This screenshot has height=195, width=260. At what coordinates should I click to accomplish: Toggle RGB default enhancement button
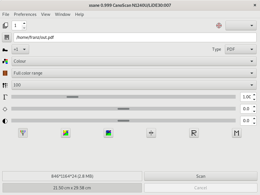(x=23, y=133)
